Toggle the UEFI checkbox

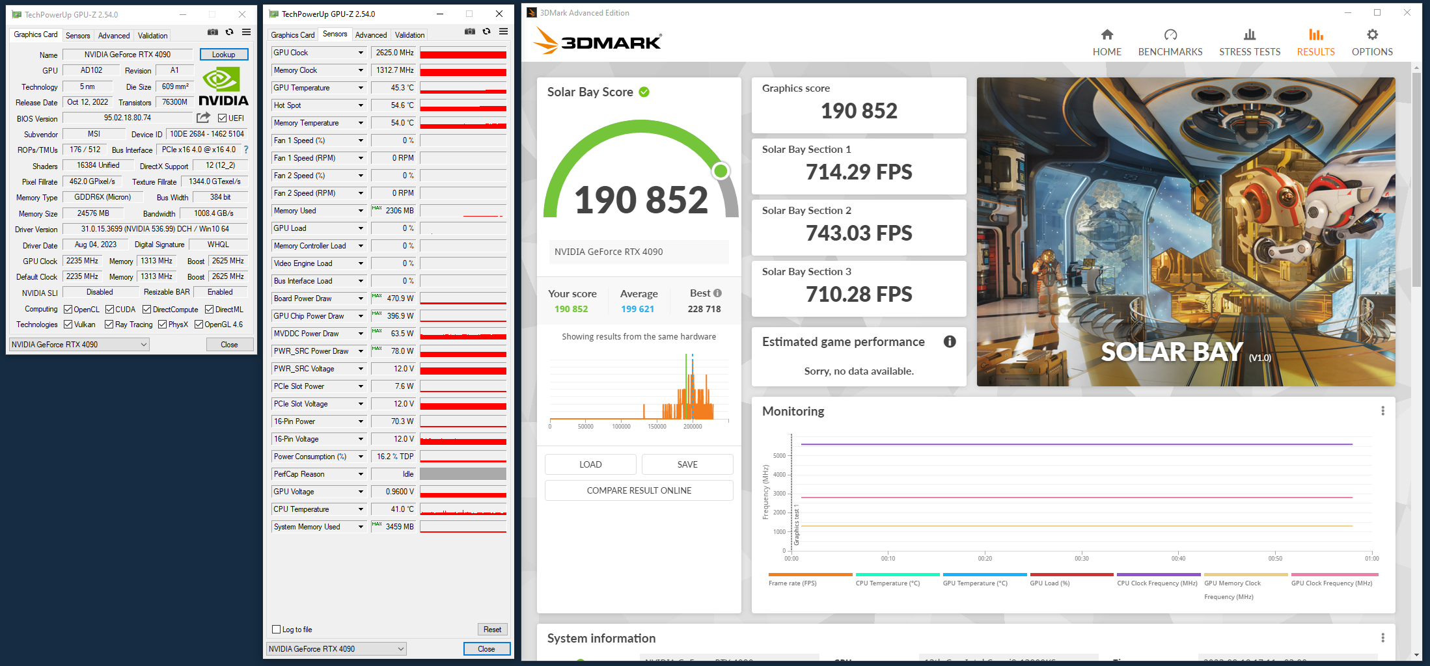click(222, 118)
